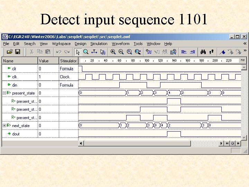249x187 pixels.
Task: Select the magnifier zoom mode tool
Action: 86,52
